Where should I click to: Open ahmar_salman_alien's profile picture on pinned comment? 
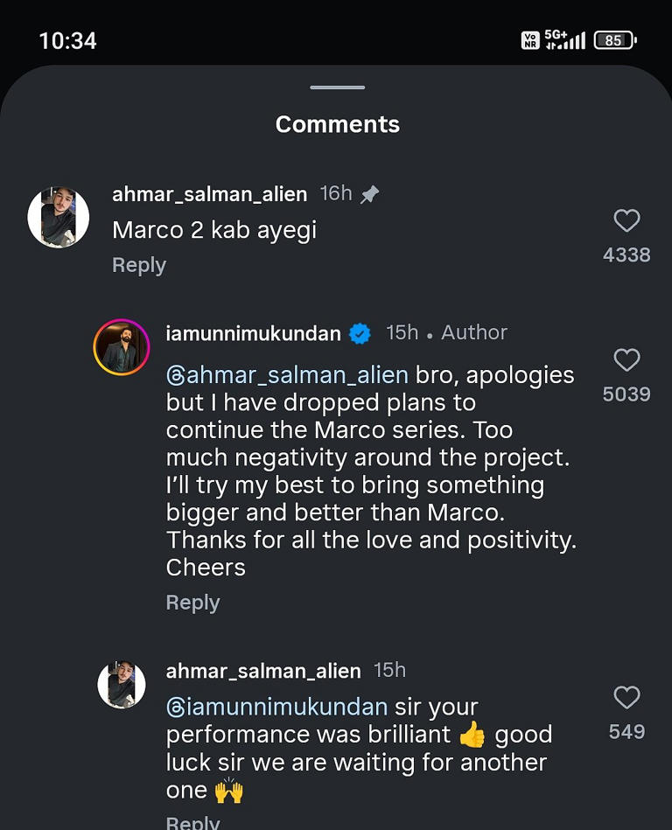59,217
